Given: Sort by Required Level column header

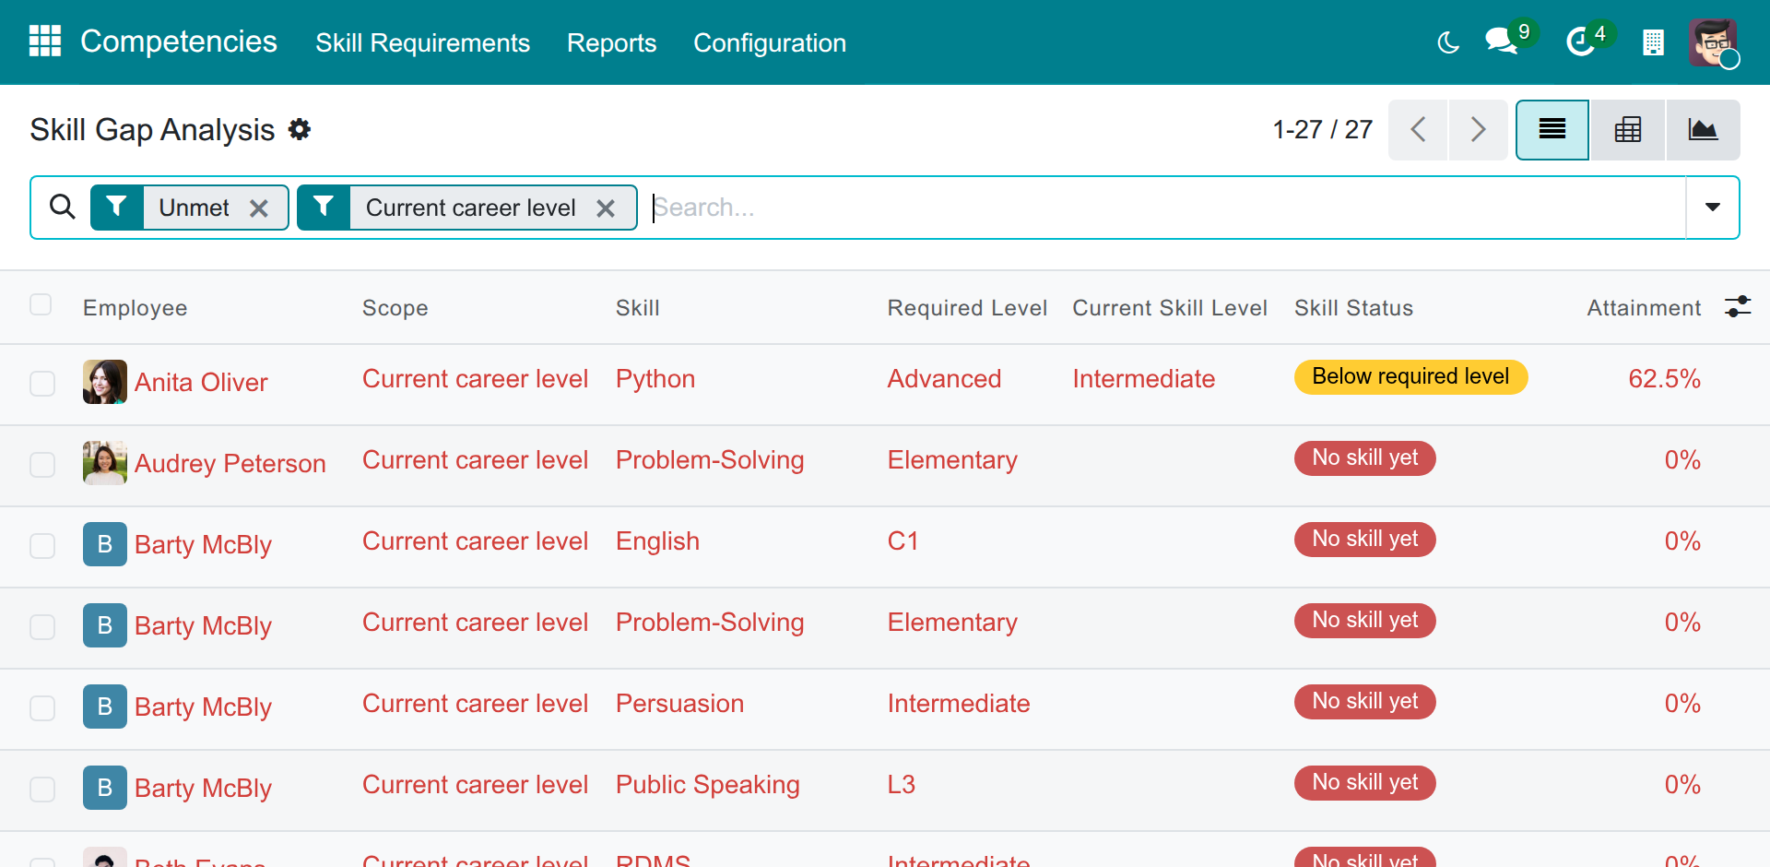Looking at the screenshot, I should [x=967, y=308].
